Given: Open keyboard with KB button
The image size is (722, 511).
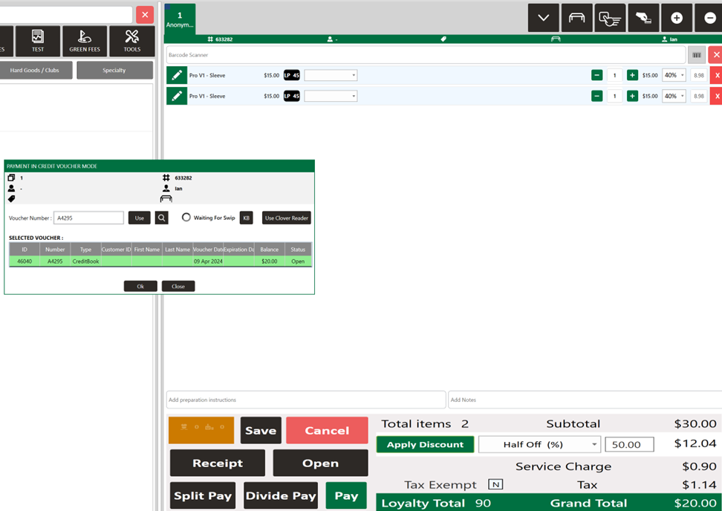Looking at the screenshot, I should [247, 218].
